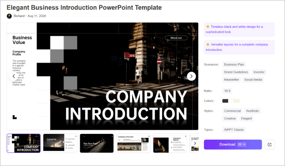This screenshot has width=285, height=166.
Task: Select the Brand Guidelines tag
Action: click(x=236, y=72)
